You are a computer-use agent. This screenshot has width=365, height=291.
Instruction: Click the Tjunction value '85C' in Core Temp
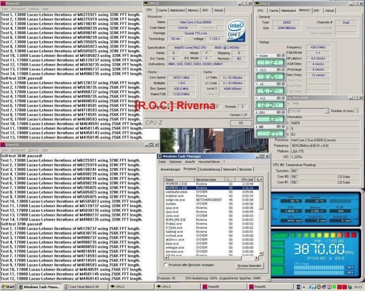tap(325, 171)
